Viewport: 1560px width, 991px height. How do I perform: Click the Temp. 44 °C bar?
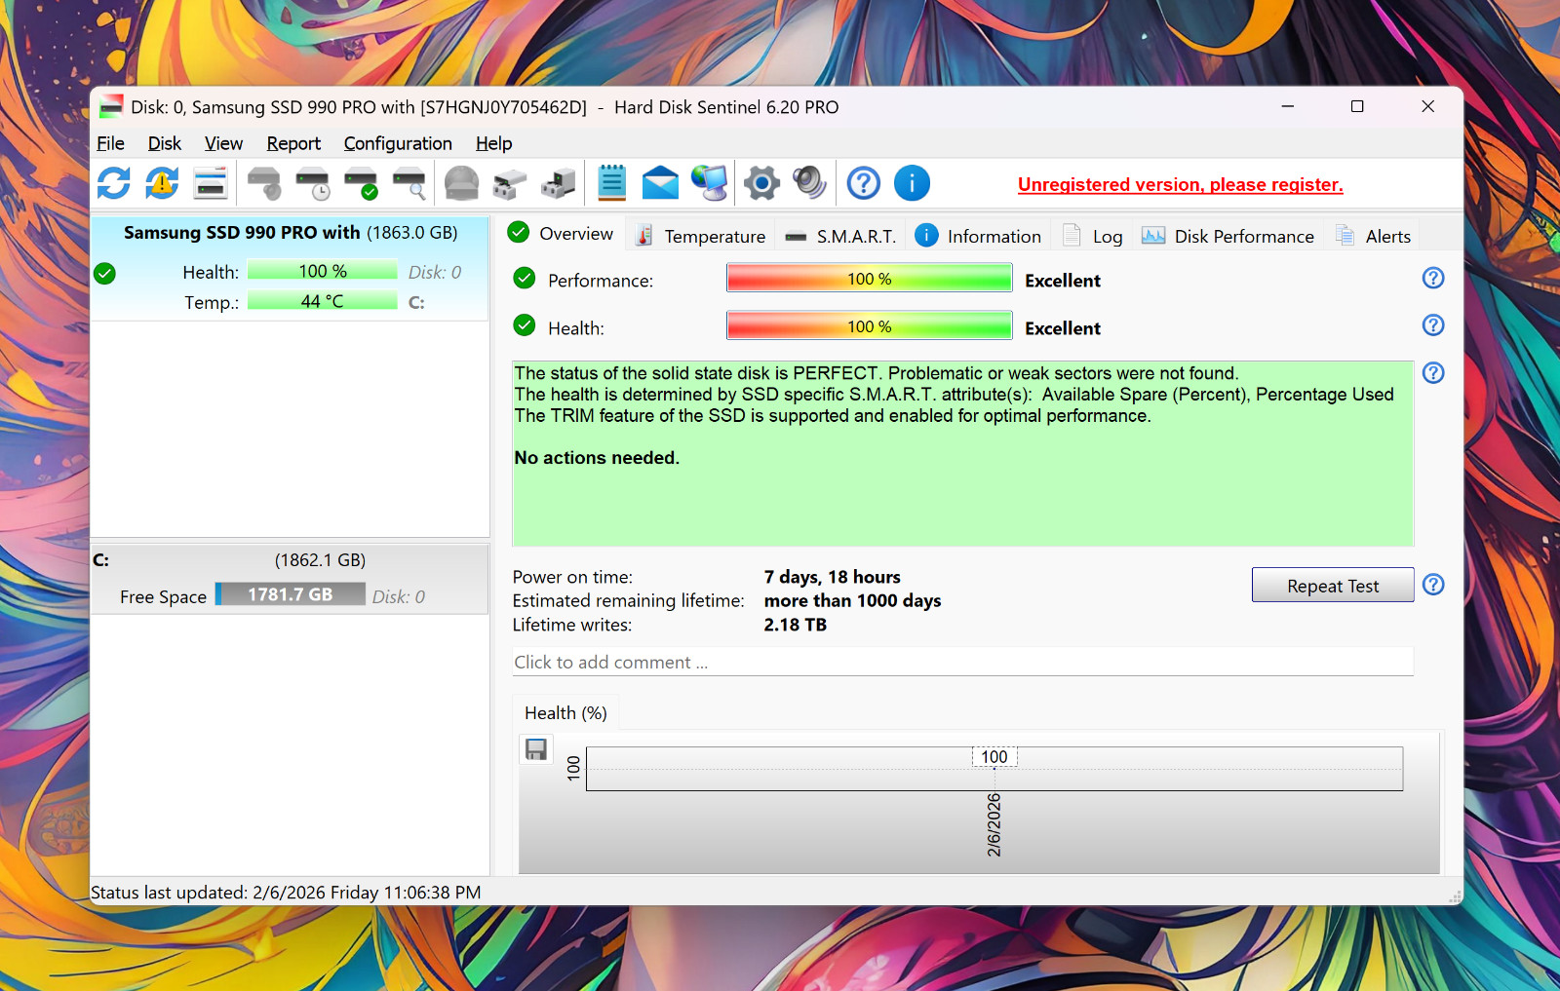pos(323,301)
